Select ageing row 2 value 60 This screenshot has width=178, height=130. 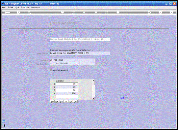tap(67, 87)
